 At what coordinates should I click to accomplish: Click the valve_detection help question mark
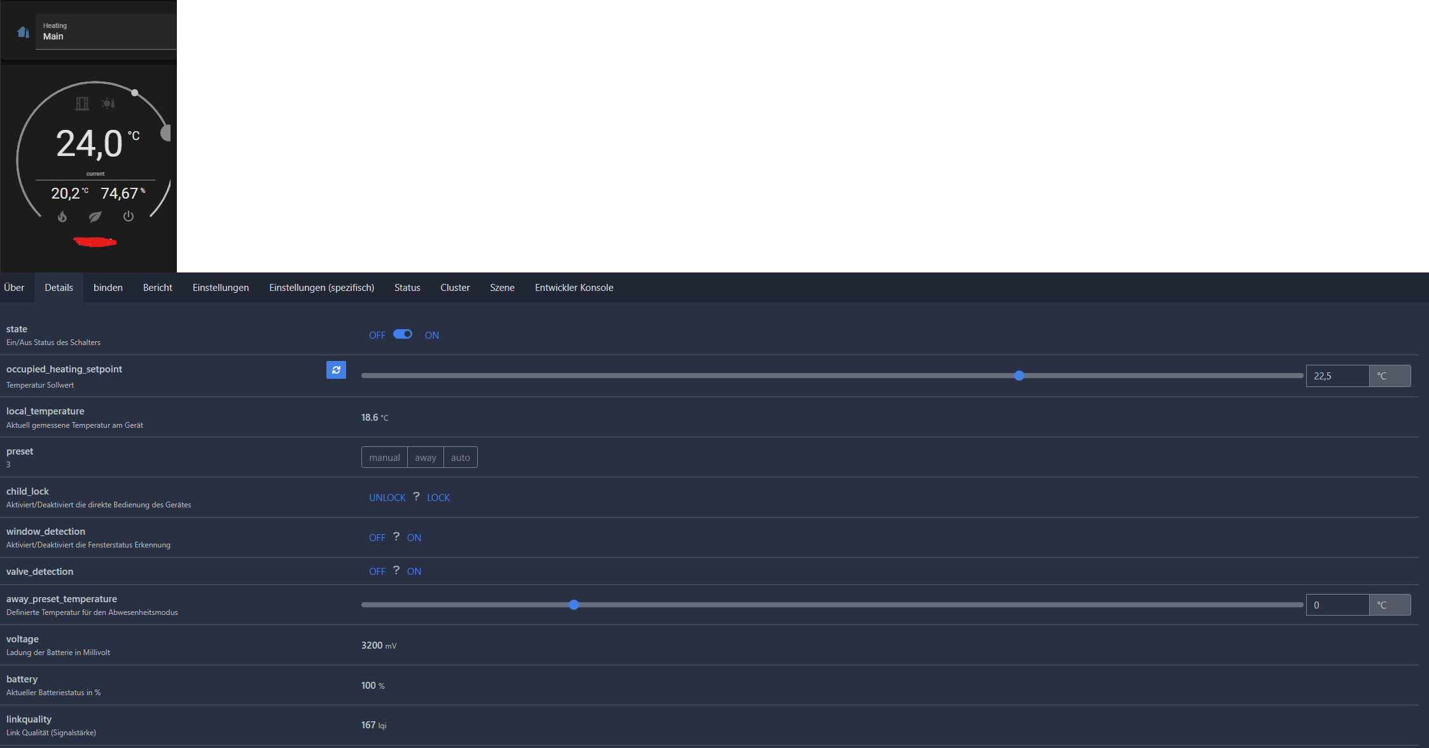pyautogui.click(x=396, y=570)
